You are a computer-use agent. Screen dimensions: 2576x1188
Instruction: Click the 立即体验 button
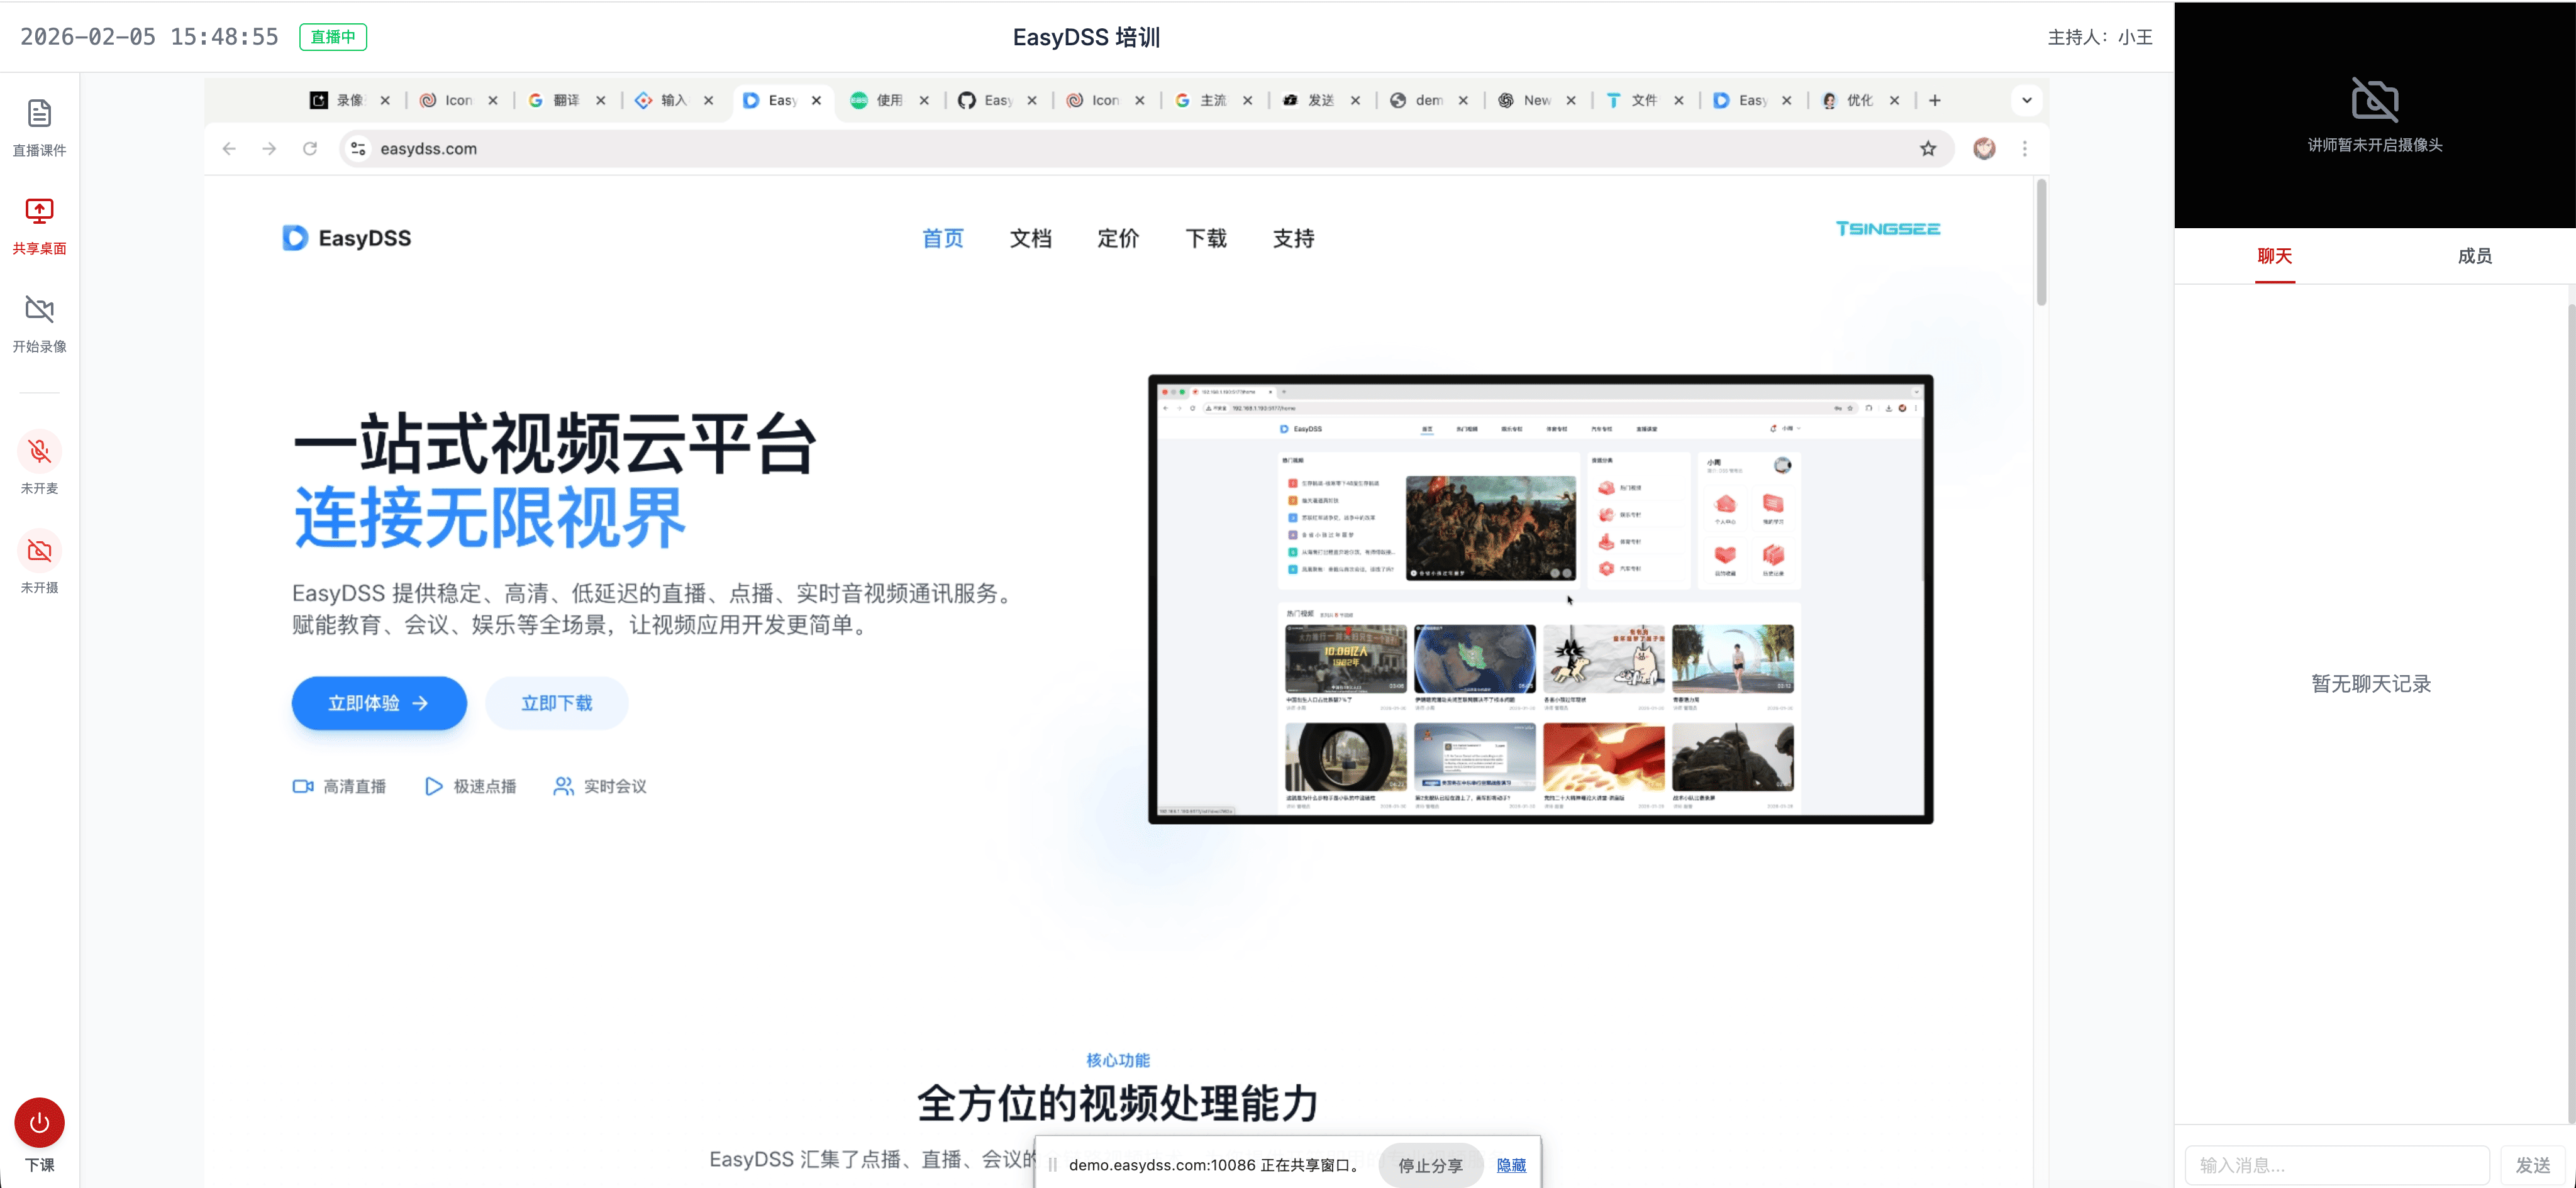tap(379, 703)
